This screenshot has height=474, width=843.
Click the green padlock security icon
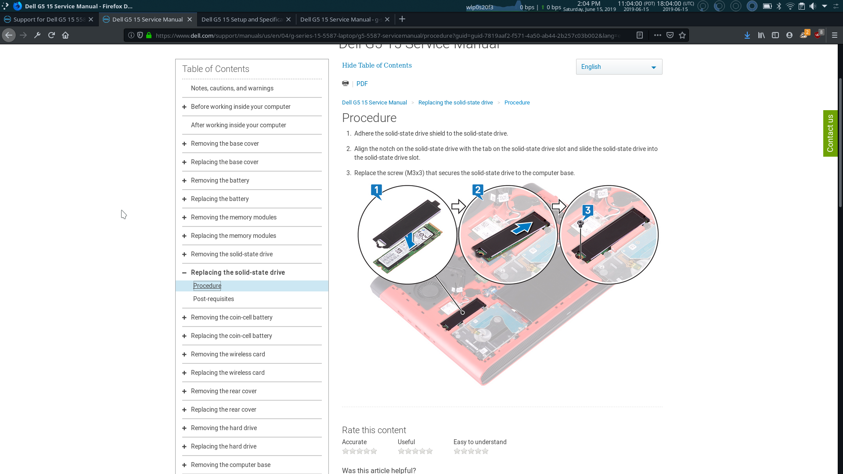coord(149,35)
